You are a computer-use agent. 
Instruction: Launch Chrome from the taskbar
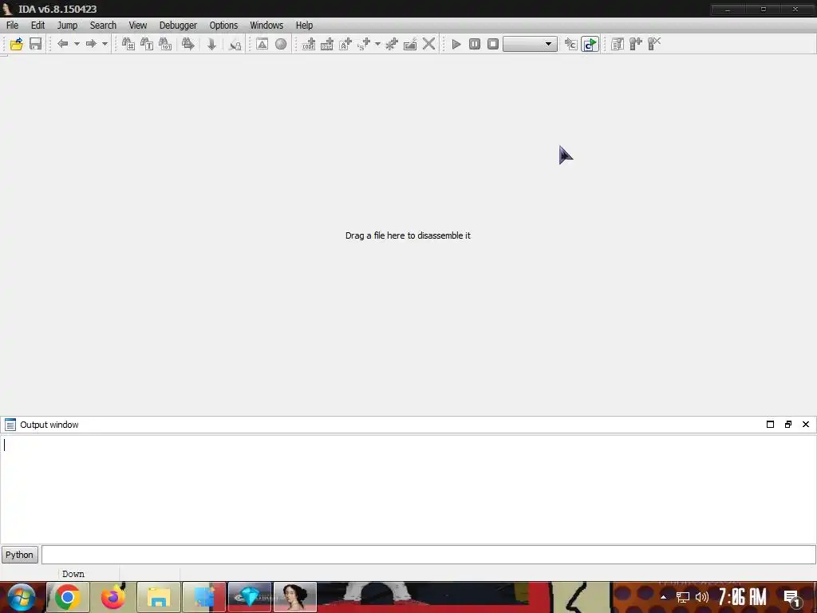coord(68,597)
